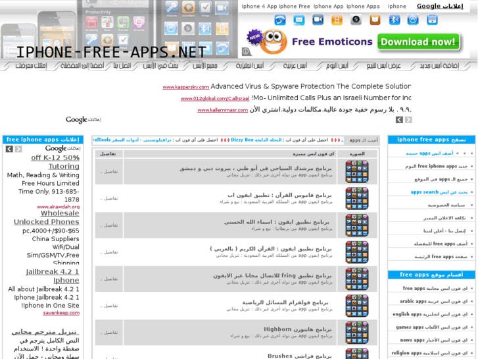Click the video camera icon in the banner

[x=318, y=20]
